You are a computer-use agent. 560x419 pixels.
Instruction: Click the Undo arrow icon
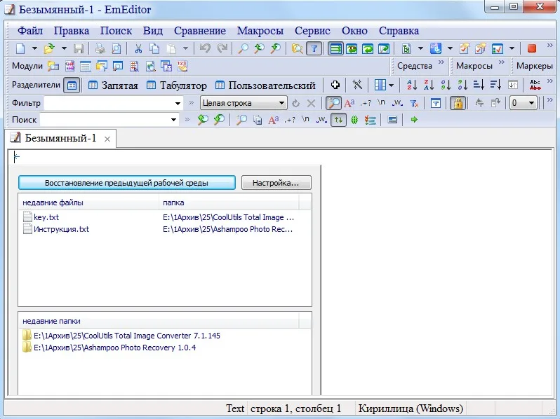[205, 48]
